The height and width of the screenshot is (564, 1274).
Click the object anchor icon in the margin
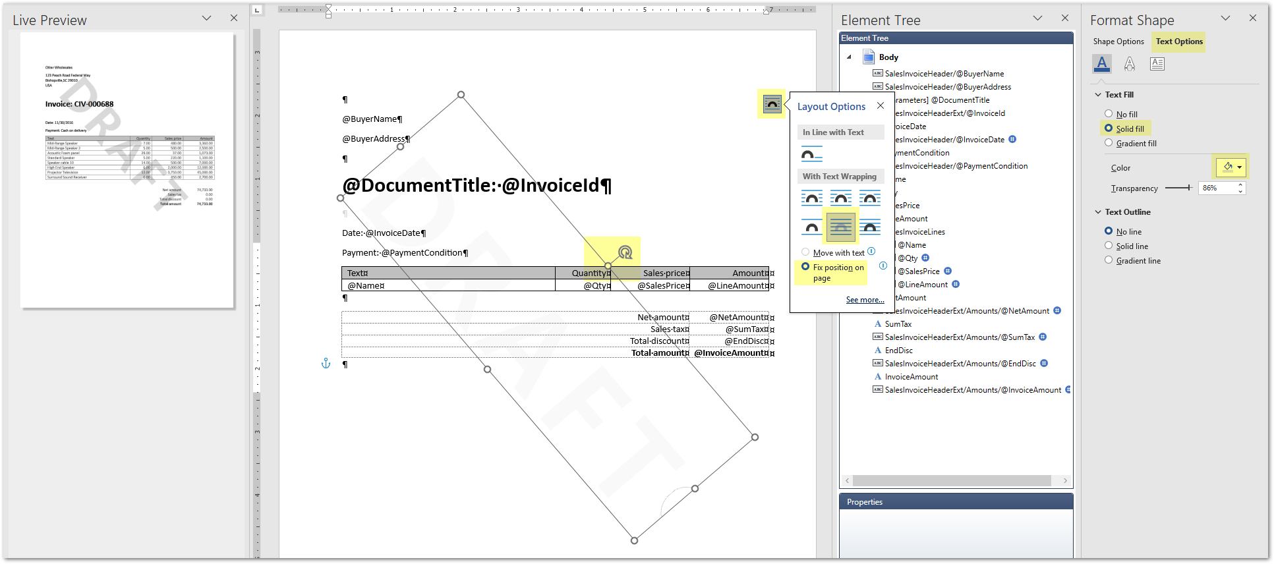tap(326, 363)
